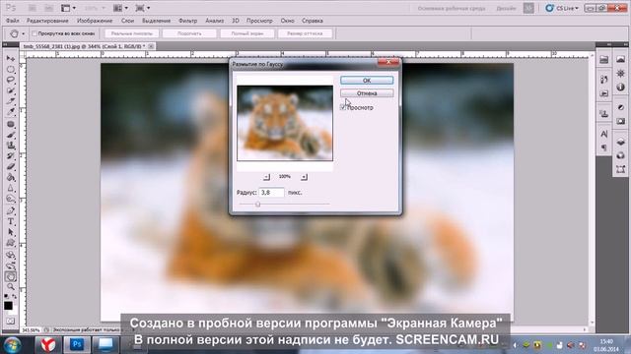Open the Character panel icon
This screenshot has width=631, height=354.
[x=604, y=134]
